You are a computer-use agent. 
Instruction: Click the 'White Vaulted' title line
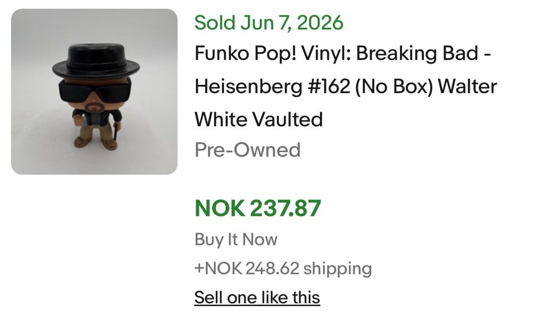click(x=259, y=119)
